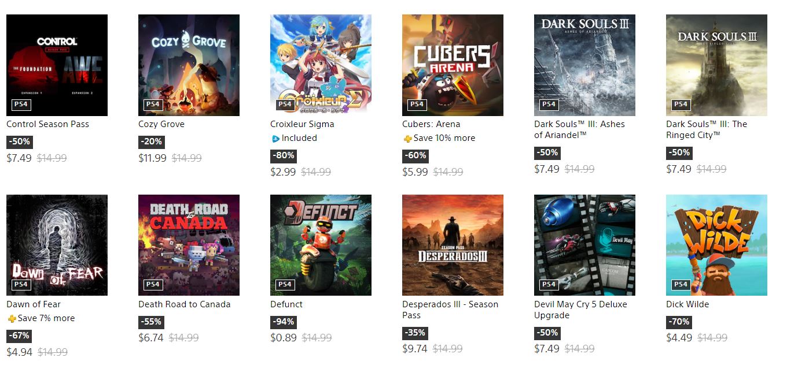
Task: Open Dark Souls III Ashes of Ariandel cover
Action: tap(584, 65)
